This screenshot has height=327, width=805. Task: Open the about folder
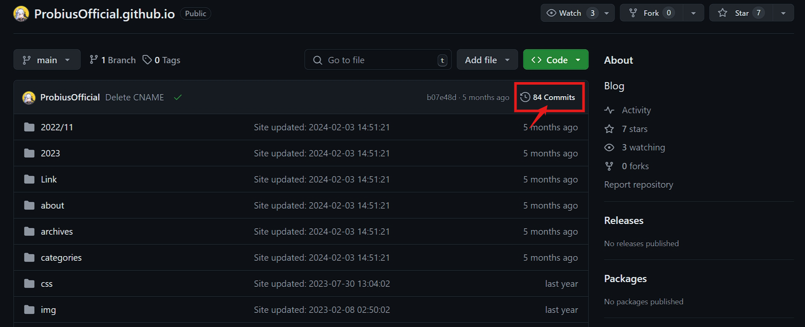[x=53, y=206]
